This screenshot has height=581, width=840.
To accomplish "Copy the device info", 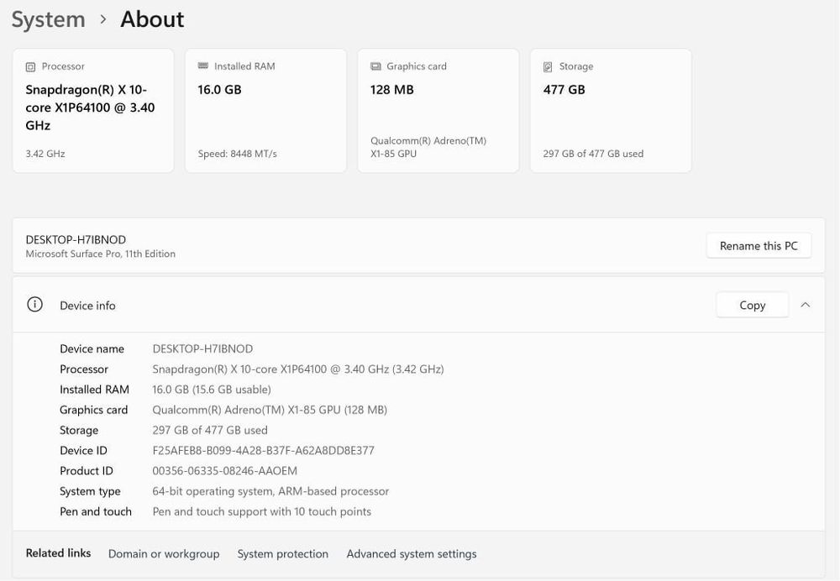I will [752, 305].
